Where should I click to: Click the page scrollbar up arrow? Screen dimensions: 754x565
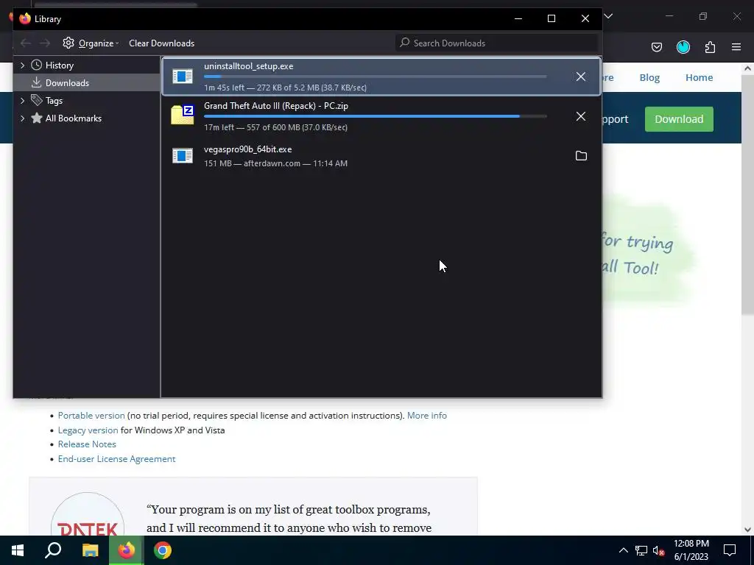748,68
